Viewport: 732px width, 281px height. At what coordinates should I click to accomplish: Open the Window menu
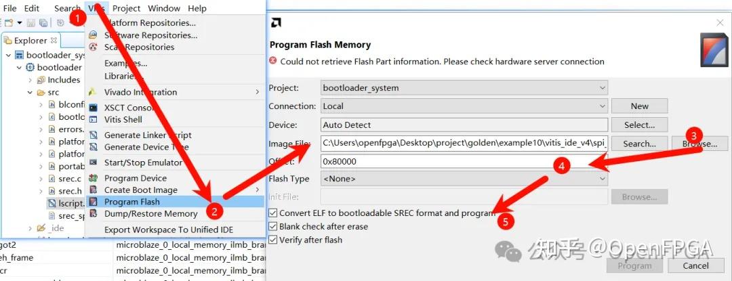click(x=164, y=8)
